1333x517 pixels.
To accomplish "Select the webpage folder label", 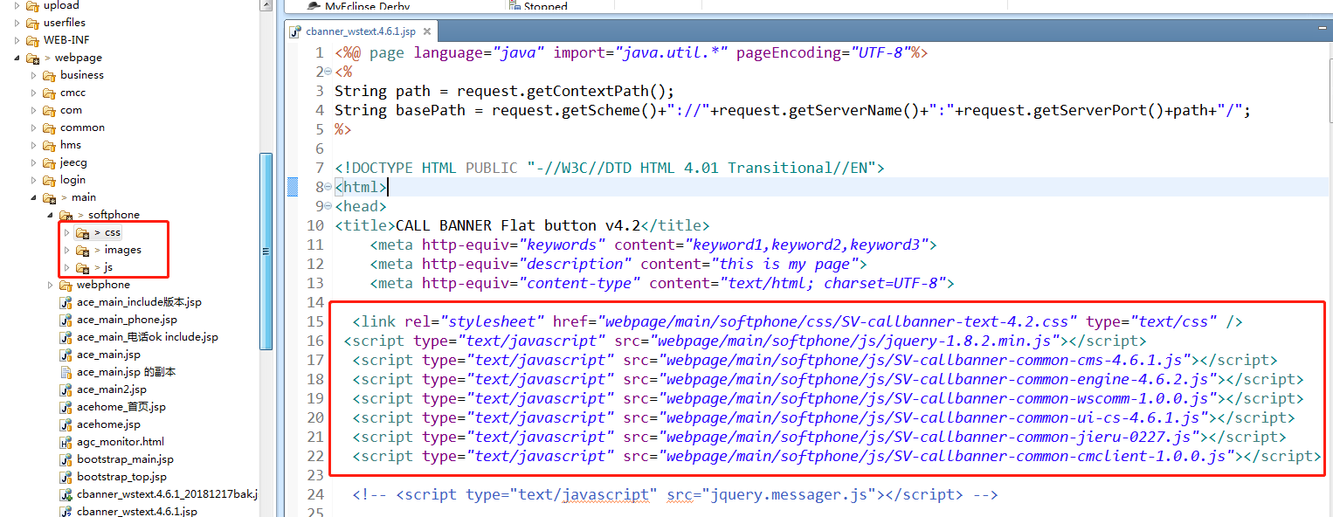I will 79,58.
